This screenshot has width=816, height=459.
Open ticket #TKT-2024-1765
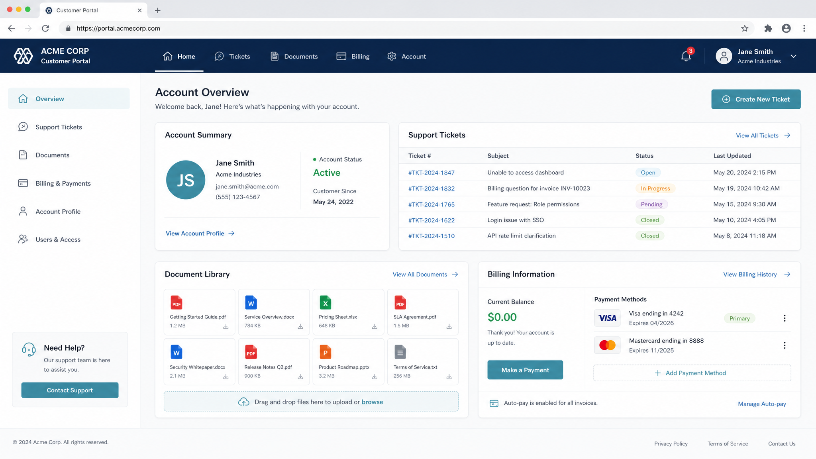(x=431, y=204)
